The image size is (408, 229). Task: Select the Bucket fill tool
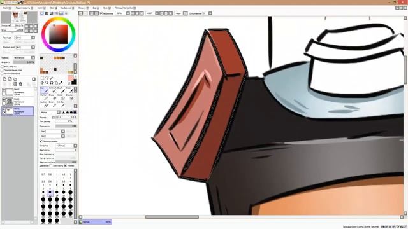click(44, 104)
